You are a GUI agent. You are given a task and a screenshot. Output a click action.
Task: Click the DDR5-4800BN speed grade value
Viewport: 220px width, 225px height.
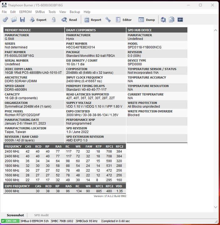click(16, 90)
